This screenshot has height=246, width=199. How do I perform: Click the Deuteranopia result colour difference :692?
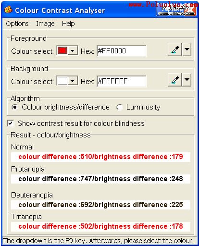pyautogui.click(x=100, y=205)
